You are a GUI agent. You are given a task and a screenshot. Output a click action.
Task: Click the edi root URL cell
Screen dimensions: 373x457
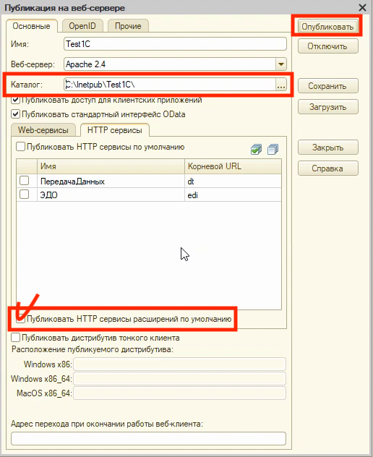(x=233, y=195)
